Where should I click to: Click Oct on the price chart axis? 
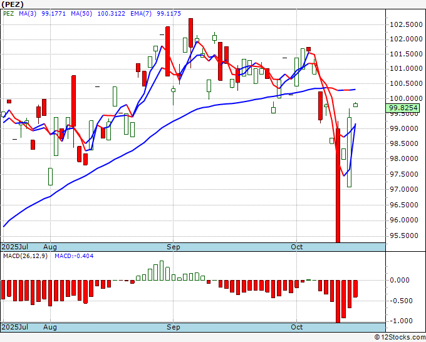(297, 247)
